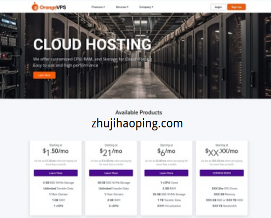Viewport: 271px width, 218px height.
Task: Click the CLOUD HOSTING hero headline
Action: pos(92,44)
